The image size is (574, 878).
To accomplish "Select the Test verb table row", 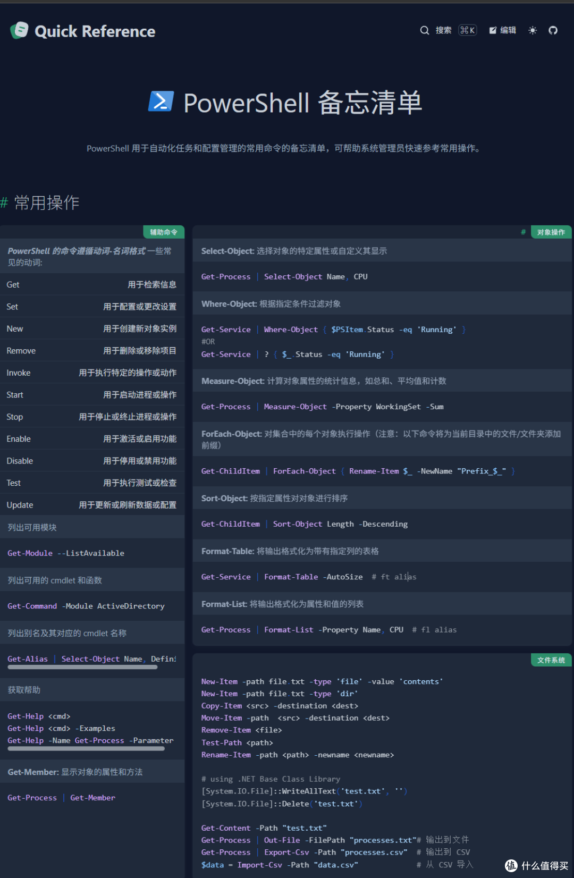I will tap(91, 483).
